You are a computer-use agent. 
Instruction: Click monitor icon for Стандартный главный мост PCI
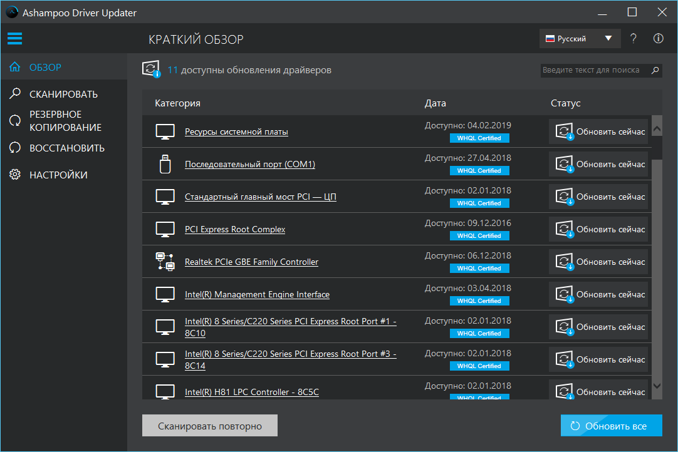coord(165,197)
